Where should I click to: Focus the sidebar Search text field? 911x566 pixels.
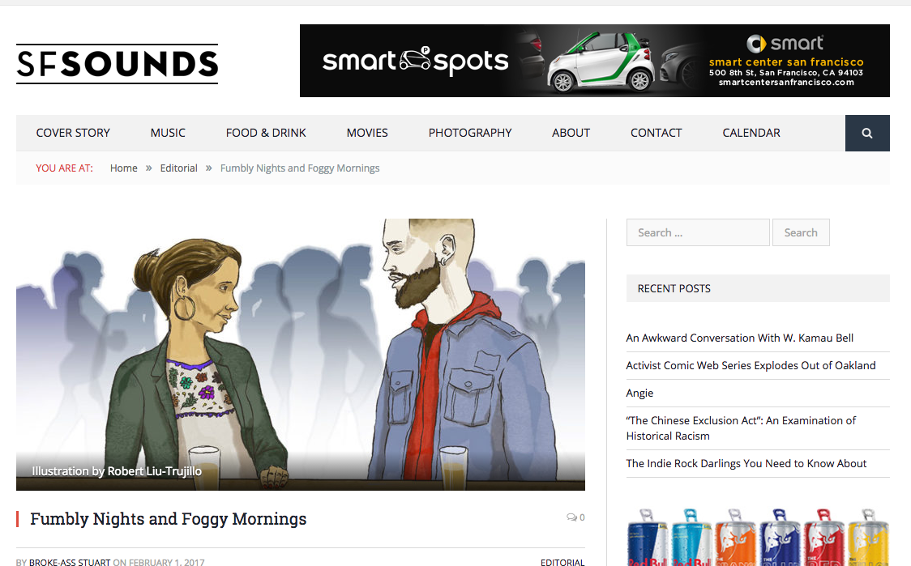698,232
